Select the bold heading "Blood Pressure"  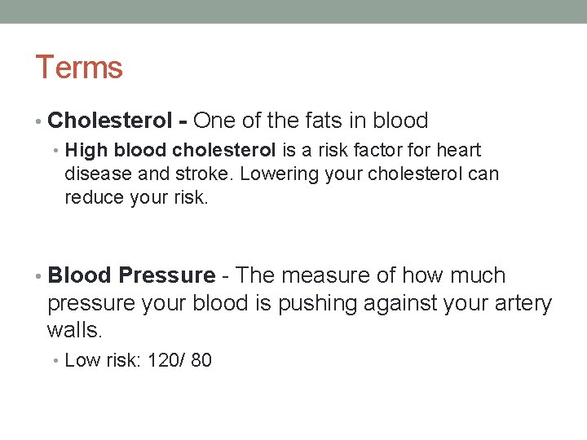tap(131, 276)
